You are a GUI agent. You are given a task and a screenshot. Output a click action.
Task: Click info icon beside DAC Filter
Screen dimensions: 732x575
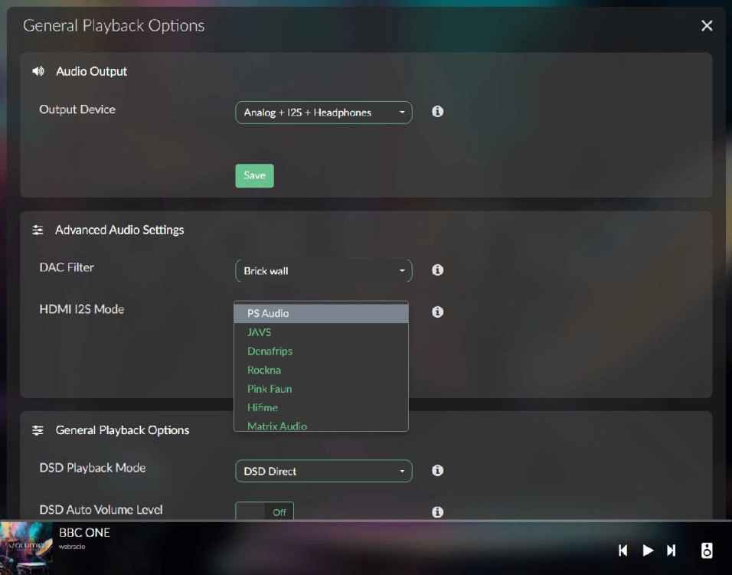[x=437, y=270]
